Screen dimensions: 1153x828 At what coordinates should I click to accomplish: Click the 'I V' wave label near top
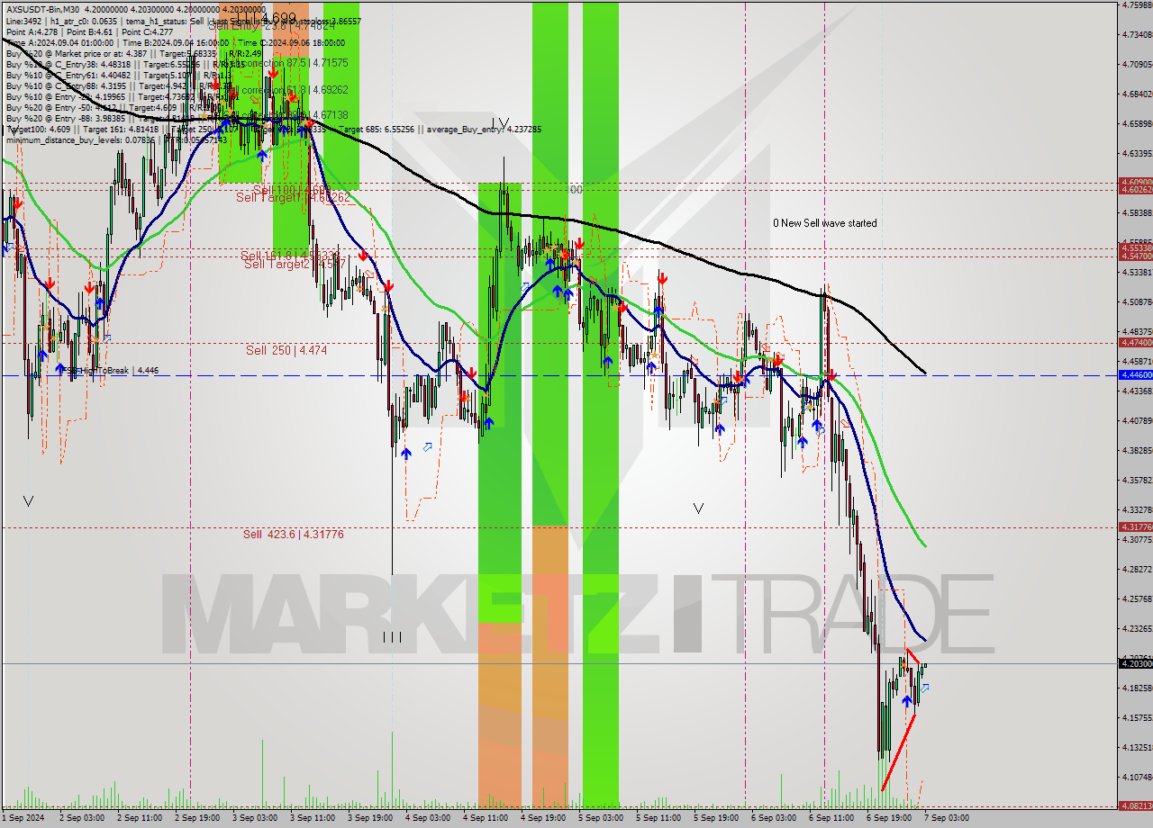coord(501,123)
